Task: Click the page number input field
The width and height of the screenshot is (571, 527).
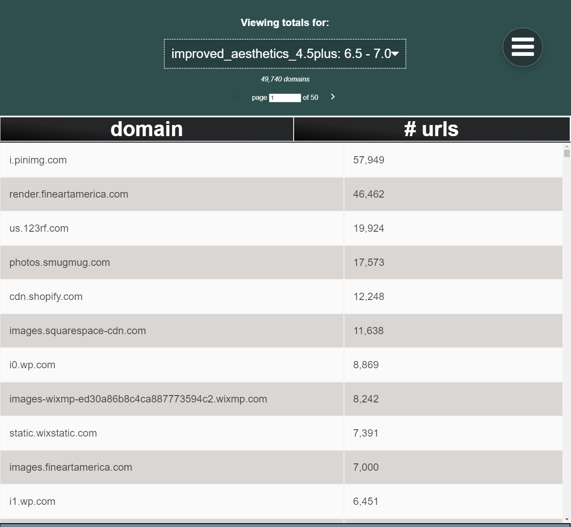Action: [285, 98]
